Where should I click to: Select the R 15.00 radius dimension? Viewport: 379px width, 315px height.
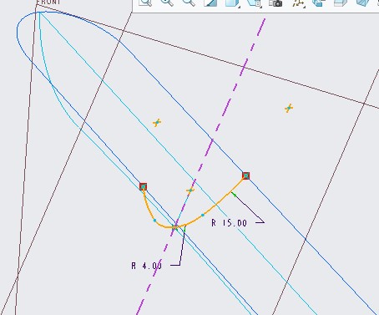(x=229, y=223)
